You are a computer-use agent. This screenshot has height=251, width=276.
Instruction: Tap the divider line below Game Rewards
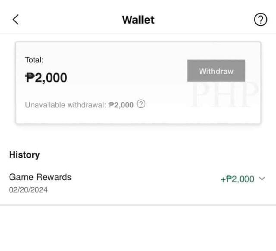(x=138, y=204)
